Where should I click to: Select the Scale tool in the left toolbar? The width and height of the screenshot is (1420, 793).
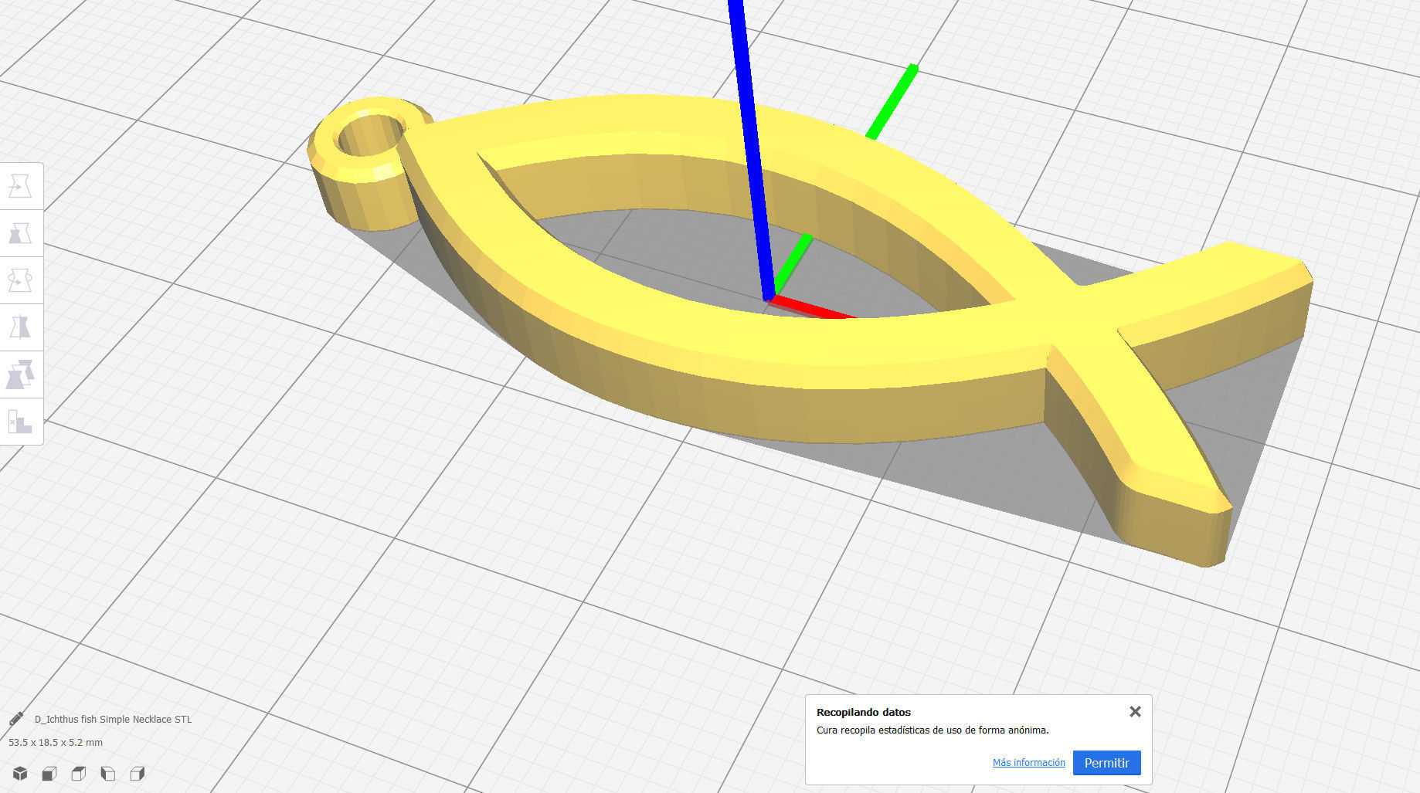20,233
